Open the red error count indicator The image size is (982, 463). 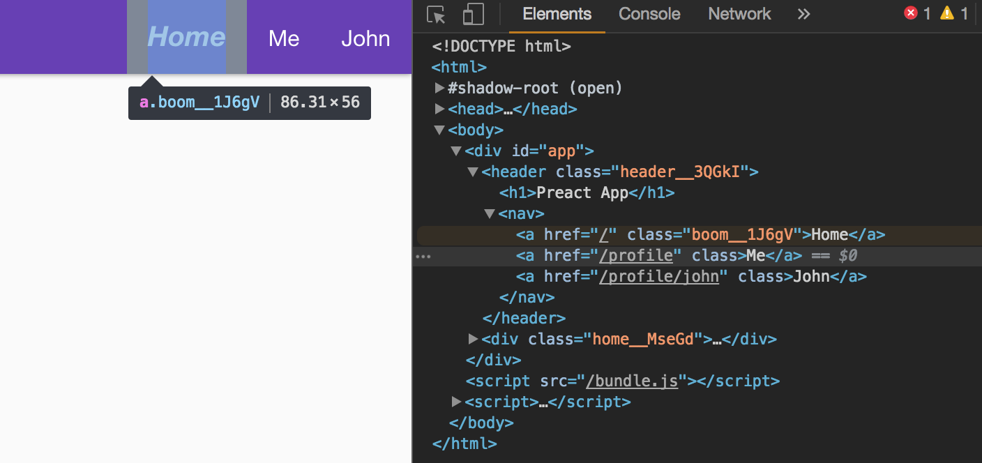point(917,13)
